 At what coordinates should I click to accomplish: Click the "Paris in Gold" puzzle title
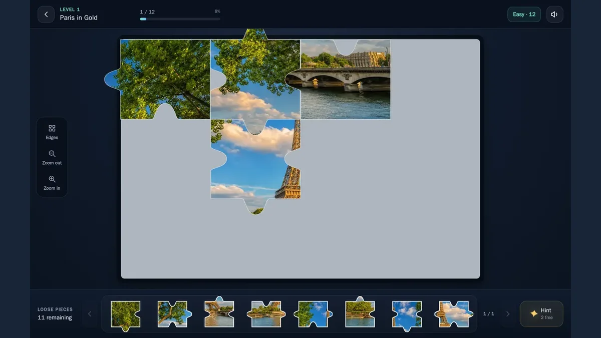tap(79, 18)
